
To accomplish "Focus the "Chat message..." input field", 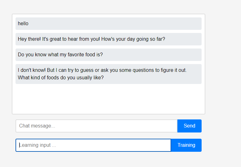I will point(96,126).
